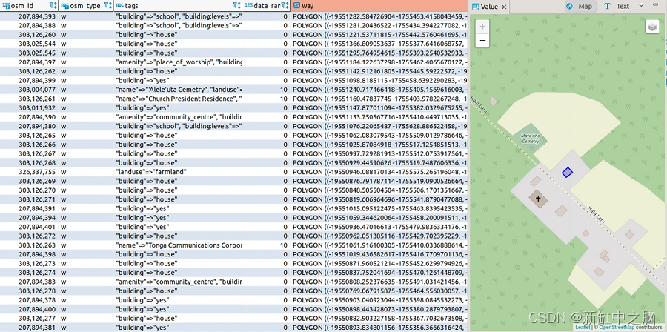Filter the data_rank column with funnel icon
Image resolution: width=667 pixels, height=332 pixels.
click(x=283, y=6)
